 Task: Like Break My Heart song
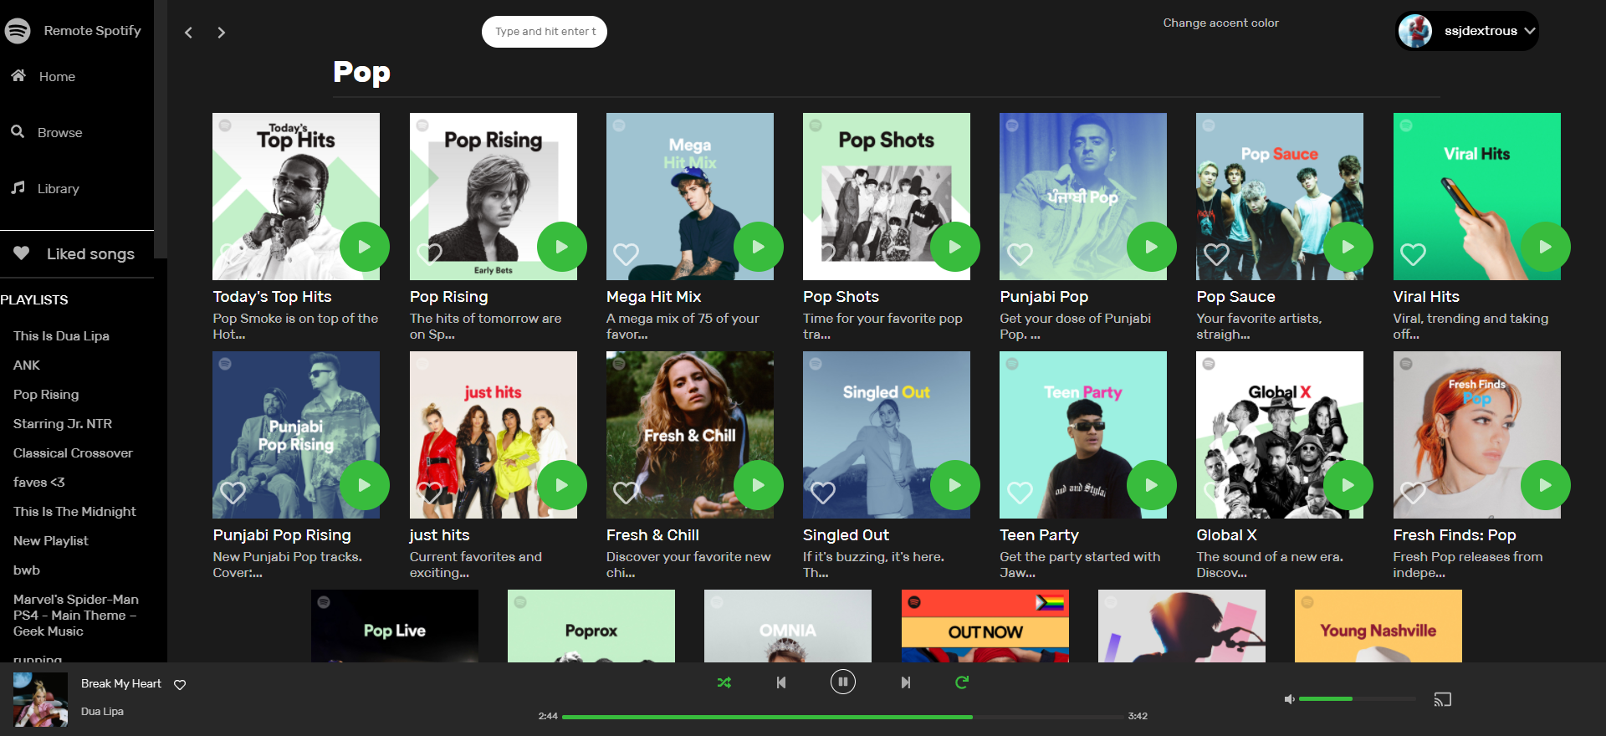pos(180,684)
